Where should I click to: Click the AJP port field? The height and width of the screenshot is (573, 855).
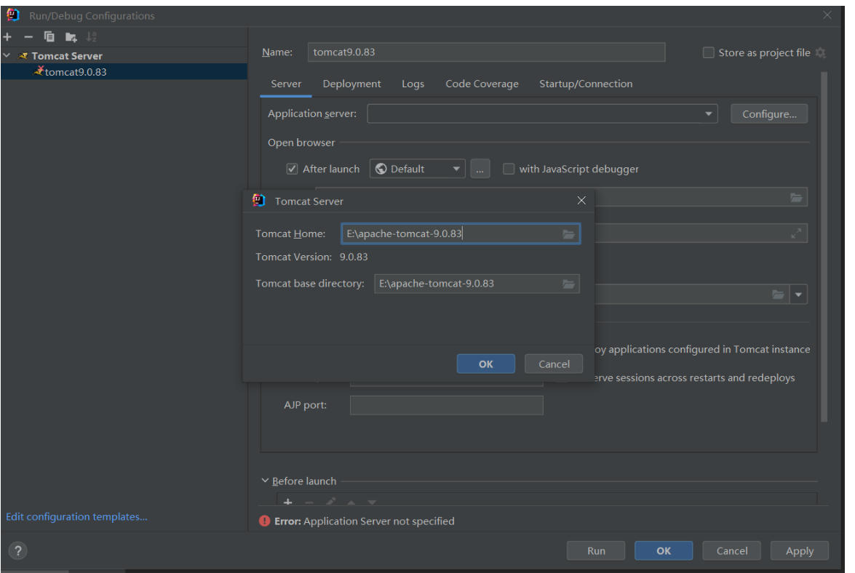pos(447,405)
